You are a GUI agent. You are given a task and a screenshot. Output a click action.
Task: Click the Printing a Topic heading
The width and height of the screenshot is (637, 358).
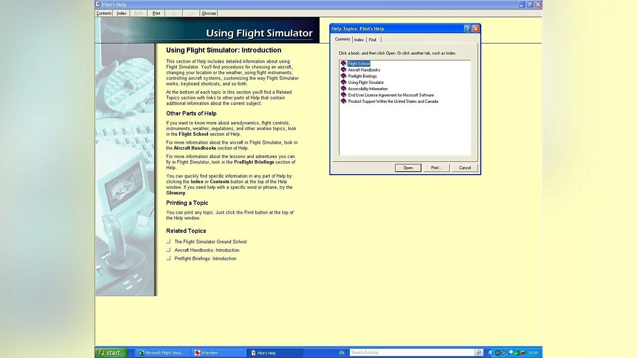pyautogui.click(x=187, y=203)
